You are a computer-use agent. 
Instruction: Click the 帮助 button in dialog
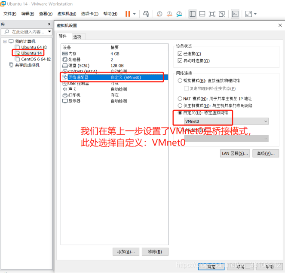click(x=270, y=267)
